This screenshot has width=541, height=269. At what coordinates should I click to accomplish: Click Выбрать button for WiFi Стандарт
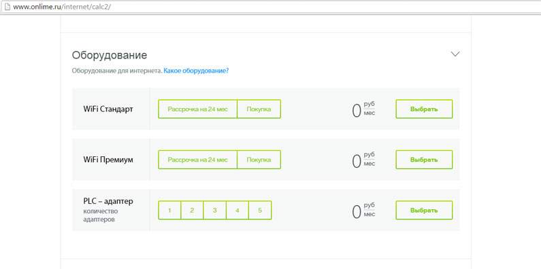click(424, 109)
